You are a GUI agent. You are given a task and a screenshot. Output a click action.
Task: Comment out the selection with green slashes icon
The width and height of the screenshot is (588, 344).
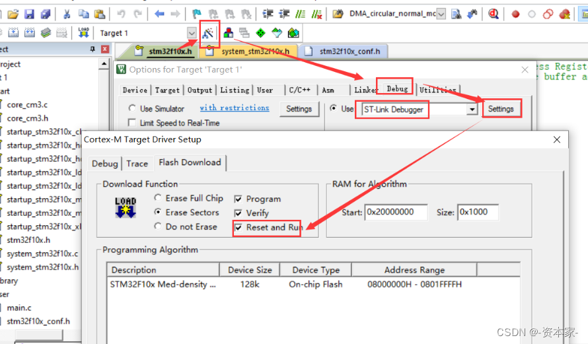tap(301, 15)
